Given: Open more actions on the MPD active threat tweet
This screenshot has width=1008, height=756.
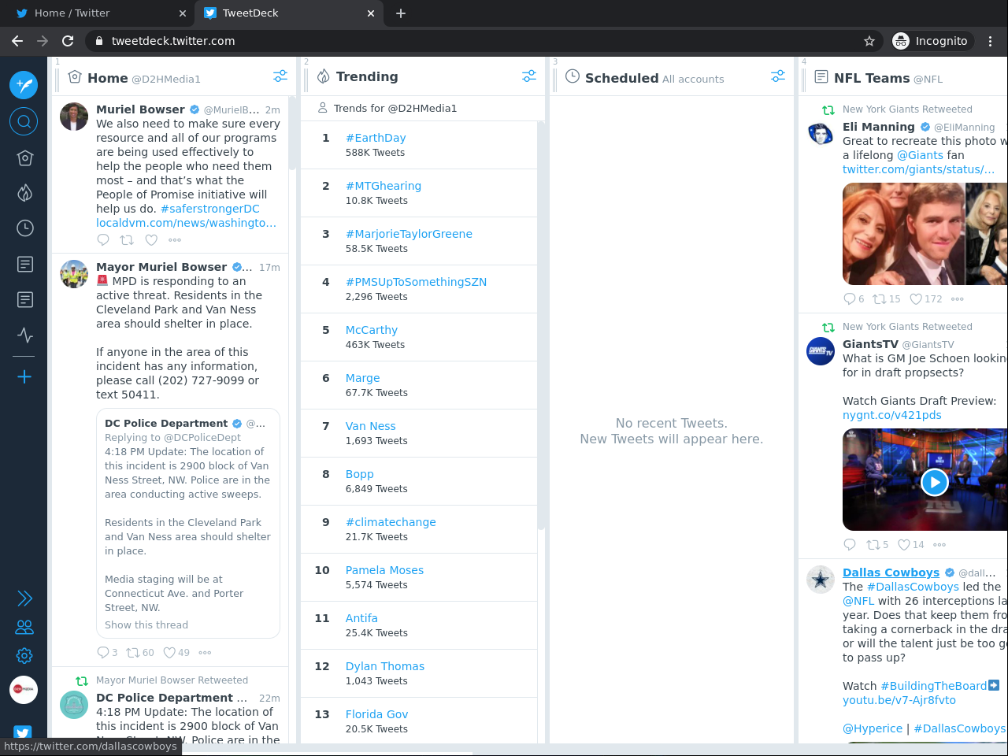Looking at the screenshot, I should click(205, 652).
